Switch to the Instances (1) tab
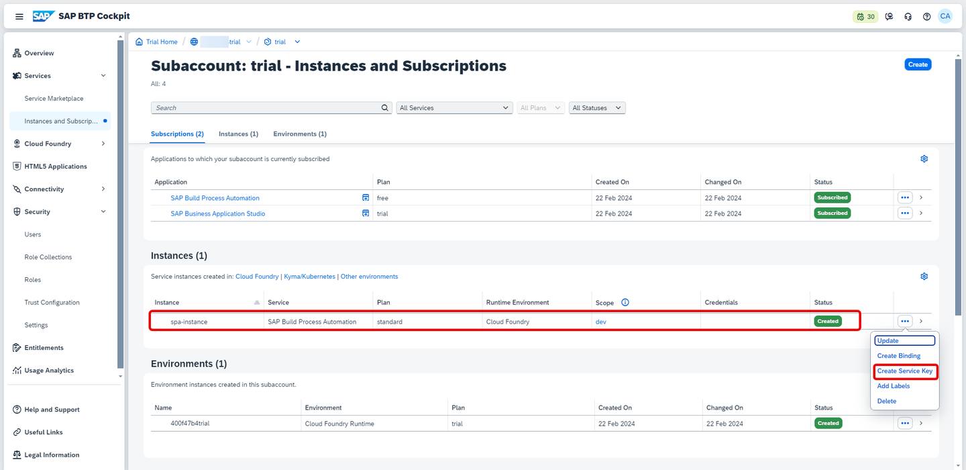The image size is (966, 470). click(238, 134)
